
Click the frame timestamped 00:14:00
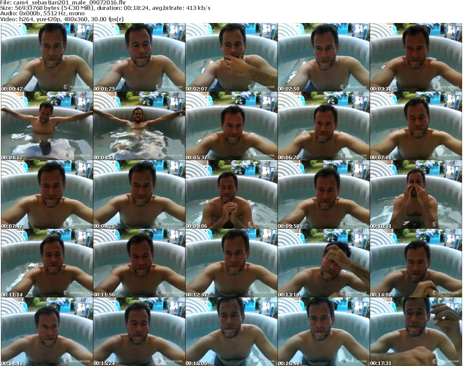(416, 264)
